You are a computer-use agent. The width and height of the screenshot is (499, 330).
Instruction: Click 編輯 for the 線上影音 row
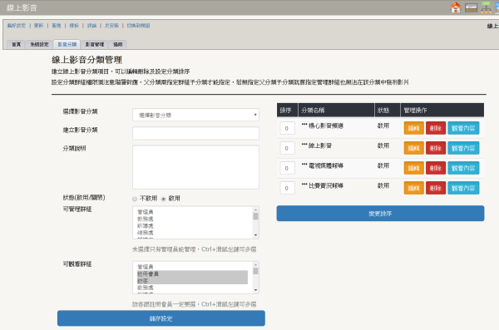(413, 148)
